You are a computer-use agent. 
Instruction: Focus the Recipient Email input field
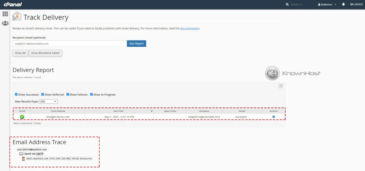pos(70,44)
